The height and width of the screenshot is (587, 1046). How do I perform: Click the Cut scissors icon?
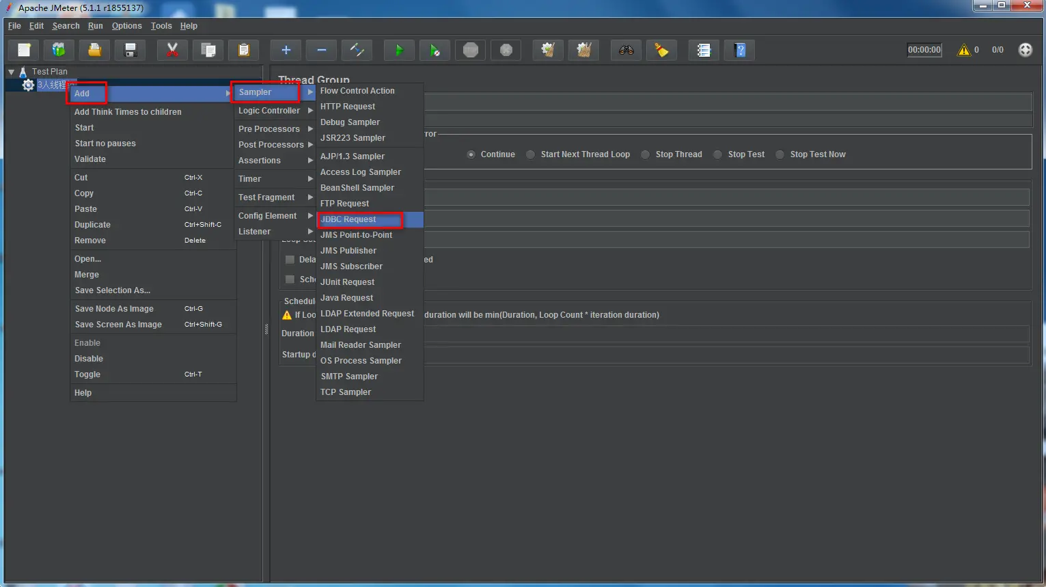click(x=172, y=50)
